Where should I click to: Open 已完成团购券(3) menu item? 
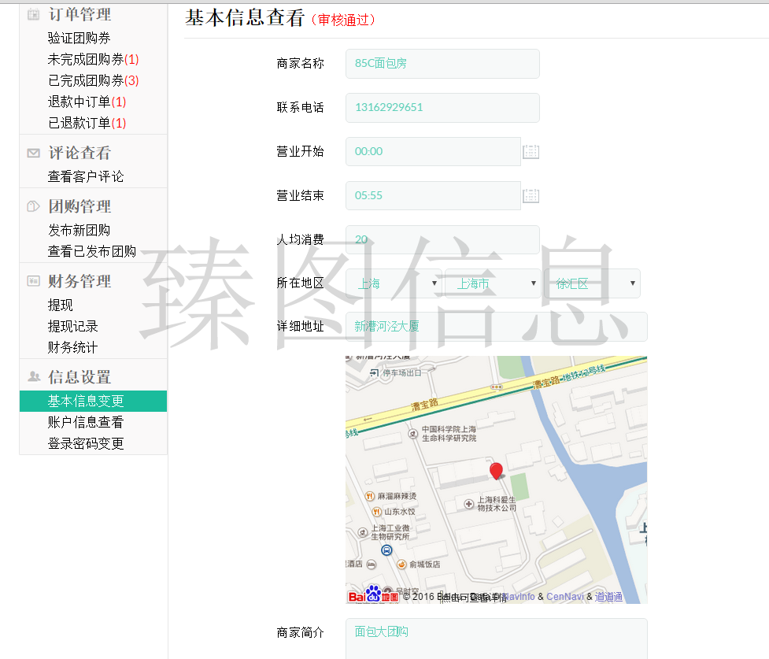[x=93, y=80]
